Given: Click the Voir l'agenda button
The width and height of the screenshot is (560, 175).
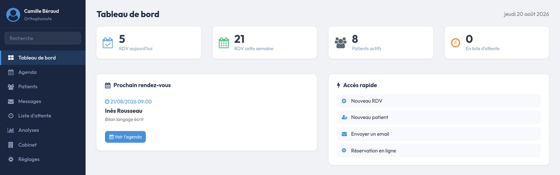Looking at the screenshot, I should [x=125, y=137].
